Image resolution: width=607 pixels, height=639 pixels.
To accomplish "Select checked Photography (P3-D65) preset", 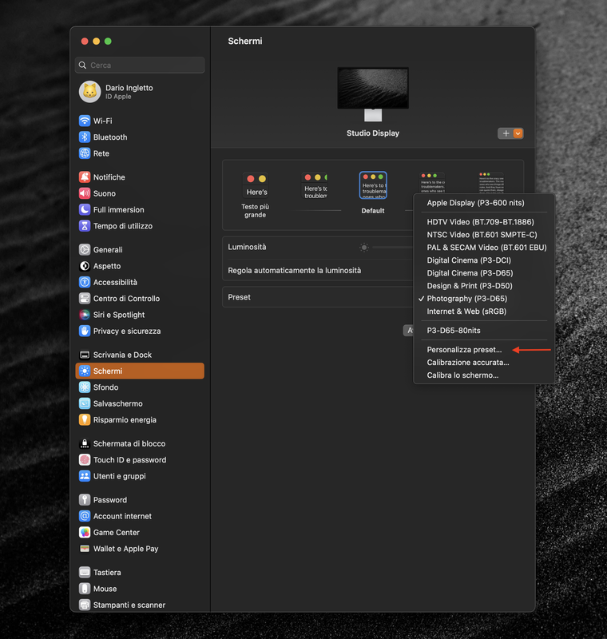I will pos(484,298).
